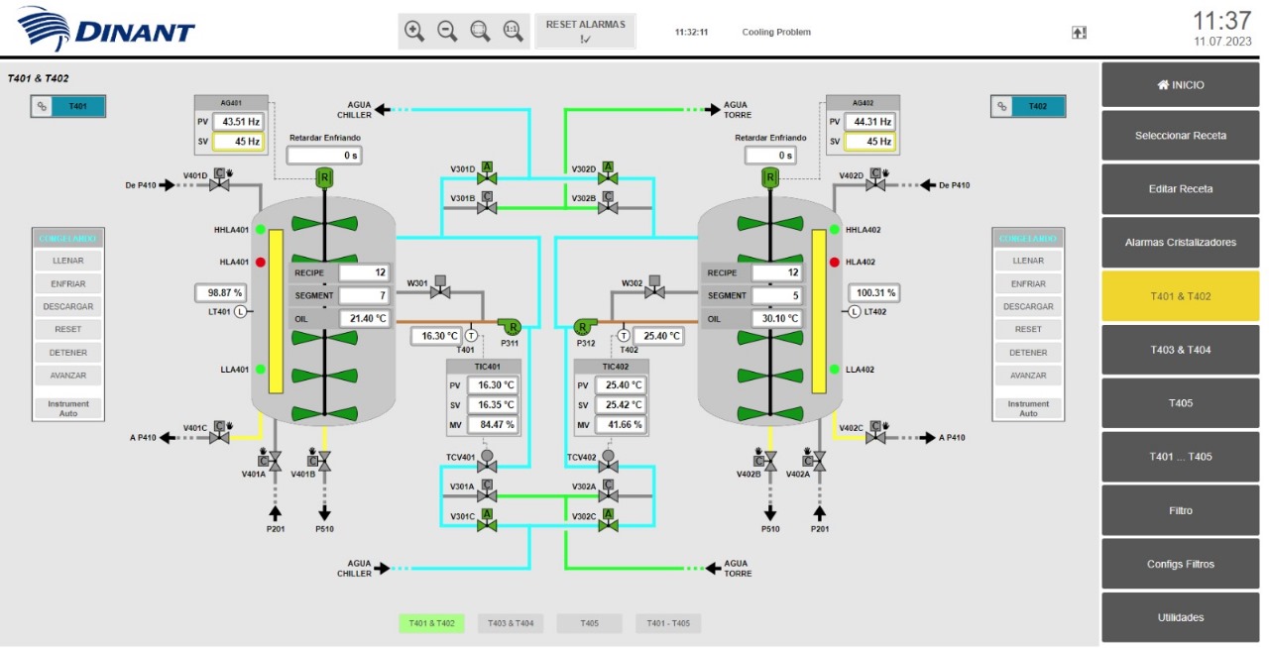Click right panel DESCARGAR button

1028,306
